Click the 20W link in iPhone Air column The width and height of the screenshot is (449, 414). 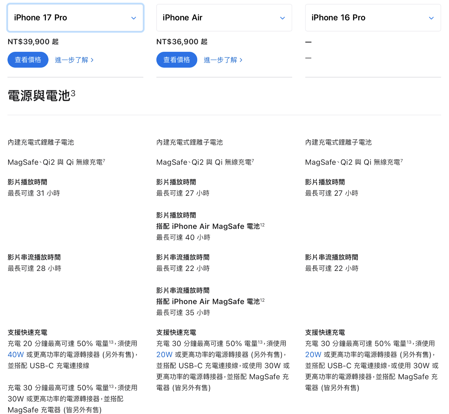(x=164, y=355)
